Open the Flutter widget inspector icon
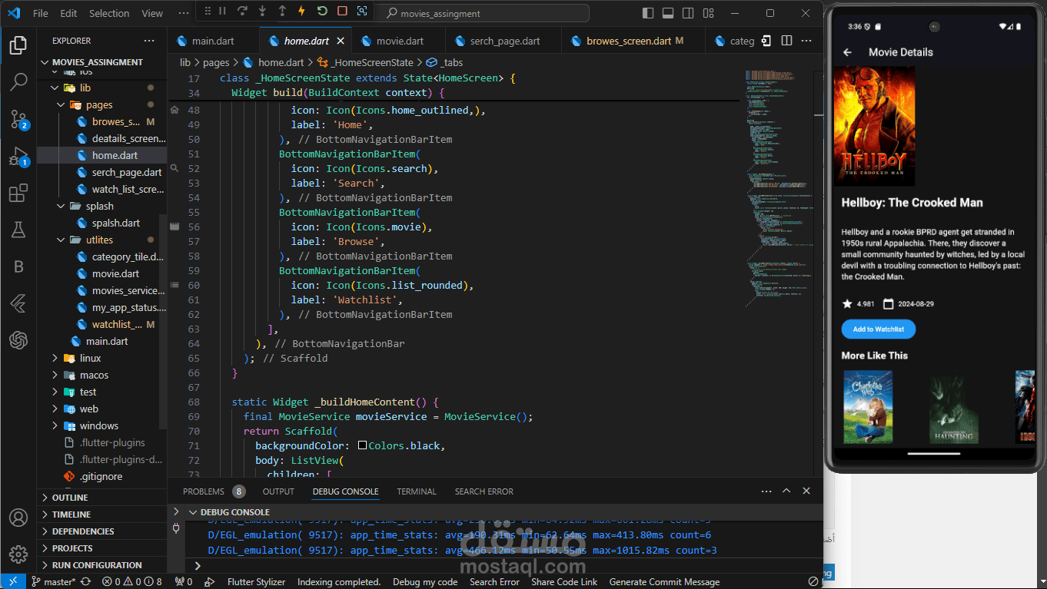Image resolution: width=1047 pixels, height=589 pixels. 362,12
